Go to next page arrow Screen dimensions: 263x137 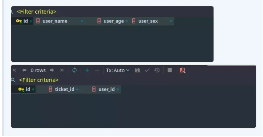(x=52, y=70)
